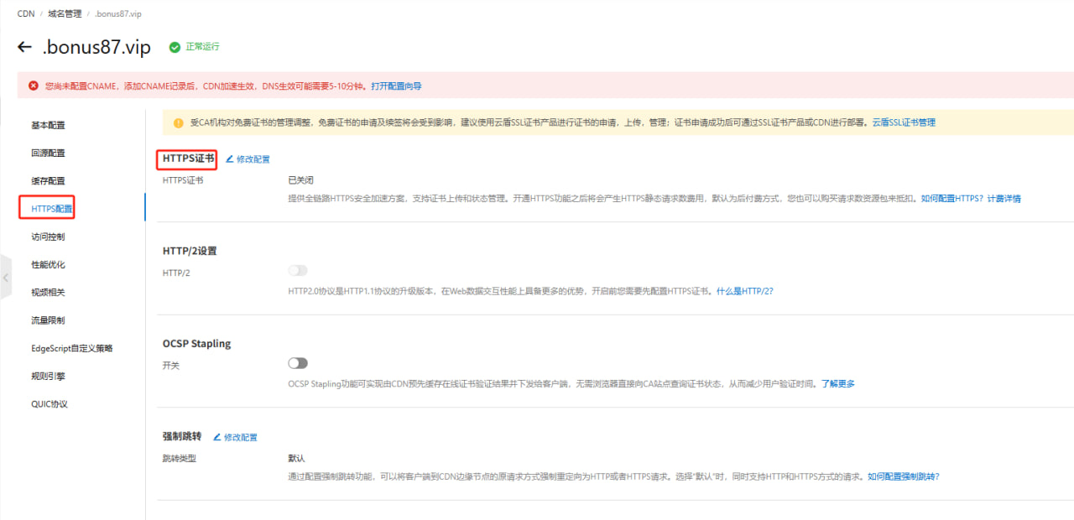
Task: Open 访问控制 in the left menu
Action: pyautogui.click(x=48, y=237)
